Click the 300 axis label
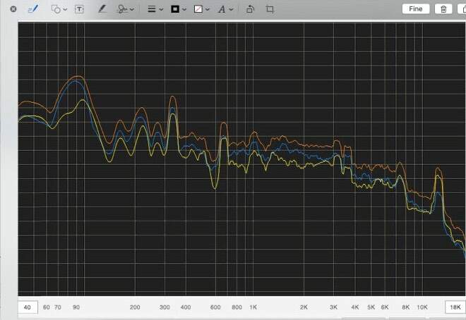This screenshot has width=466, height=320. 165,307
